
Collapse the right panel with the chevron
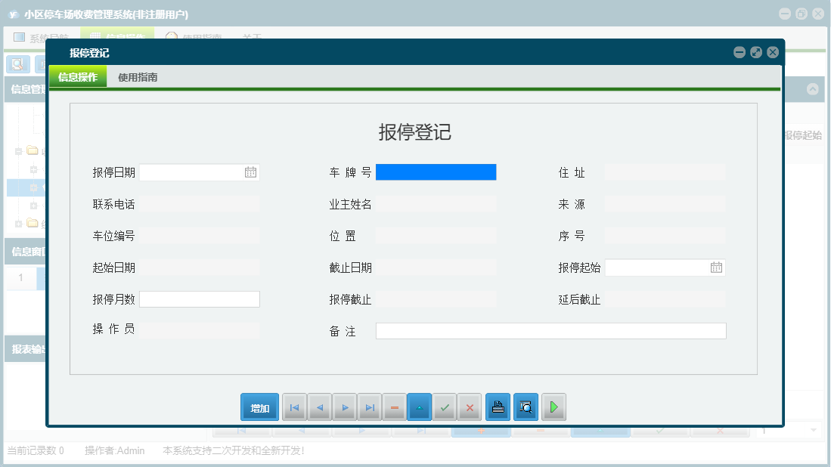click(x=814, y=88)
